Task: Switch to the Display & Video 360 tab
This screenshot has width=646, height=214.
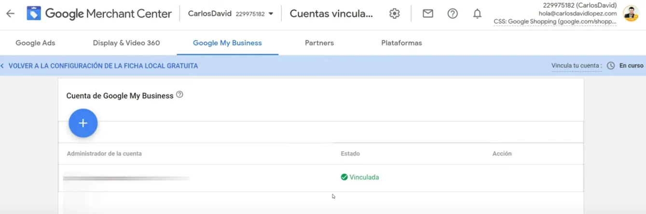Action: click(126, 43)
